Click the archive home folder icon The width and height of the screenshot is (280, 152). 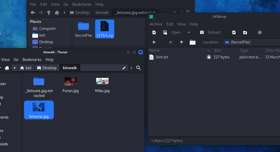point(193,42)
